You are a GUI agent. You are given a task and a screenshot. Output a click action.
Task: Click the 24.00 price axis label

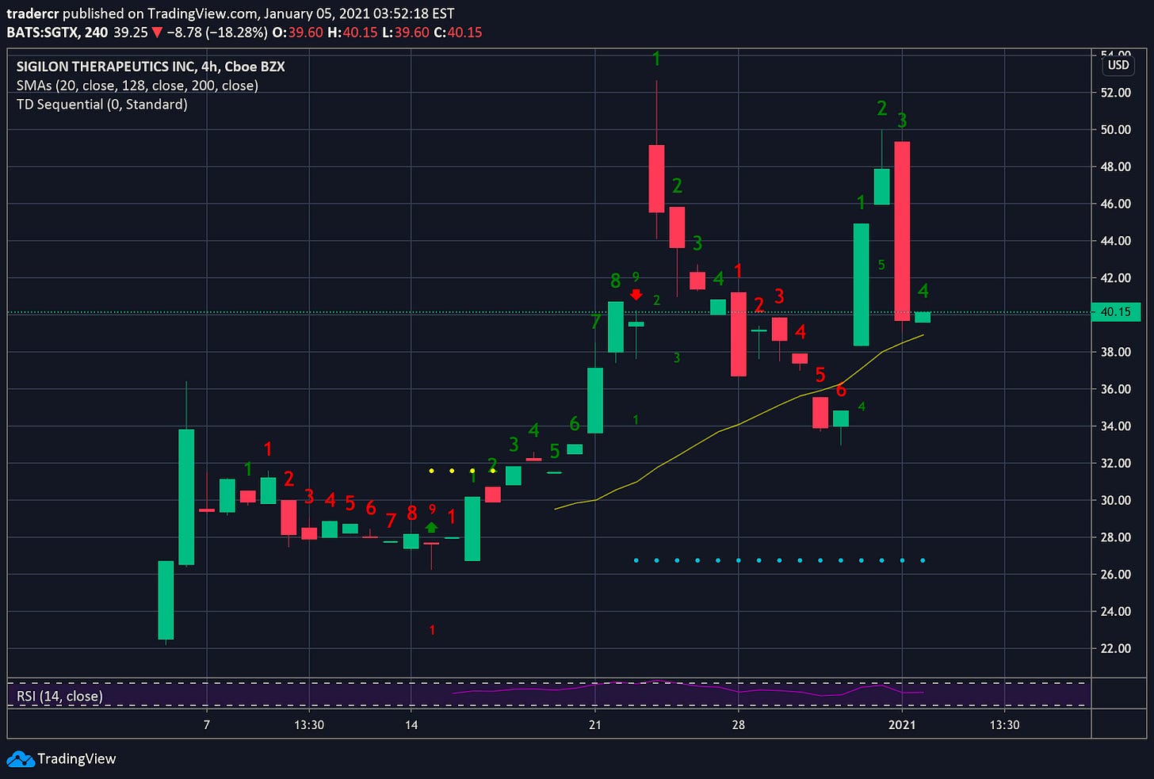pyautogui.click(x=1116, y=611)
